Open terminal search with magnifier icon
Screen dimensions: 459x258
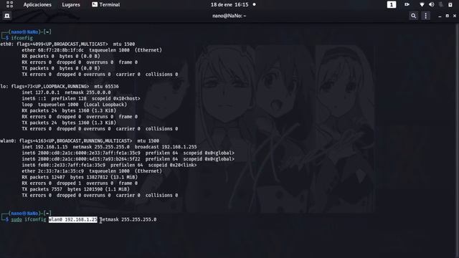(x=413, y=16)
